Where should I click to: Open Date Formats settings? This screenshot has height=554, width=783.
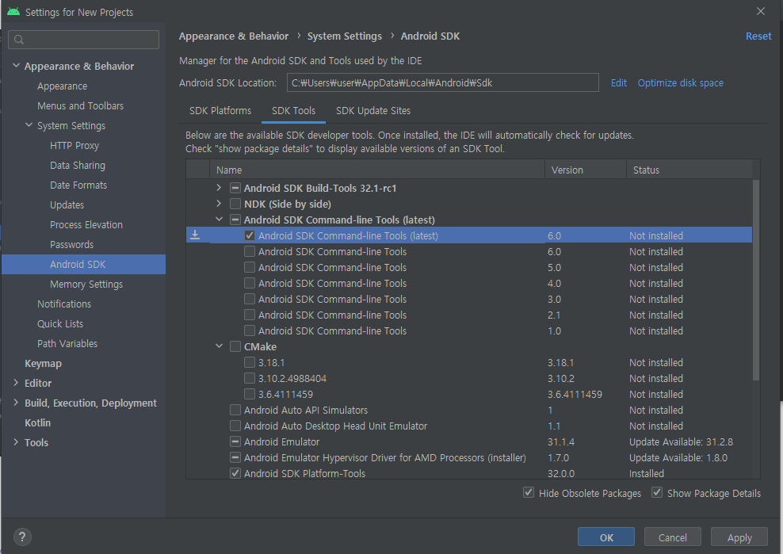pyautogui.click(x=78, y=185)
